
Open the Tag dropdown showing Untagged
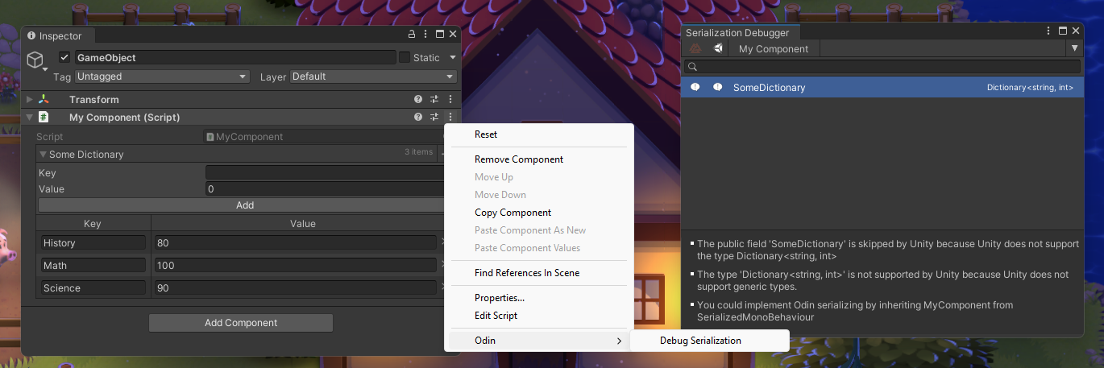[x=161, y=76]
